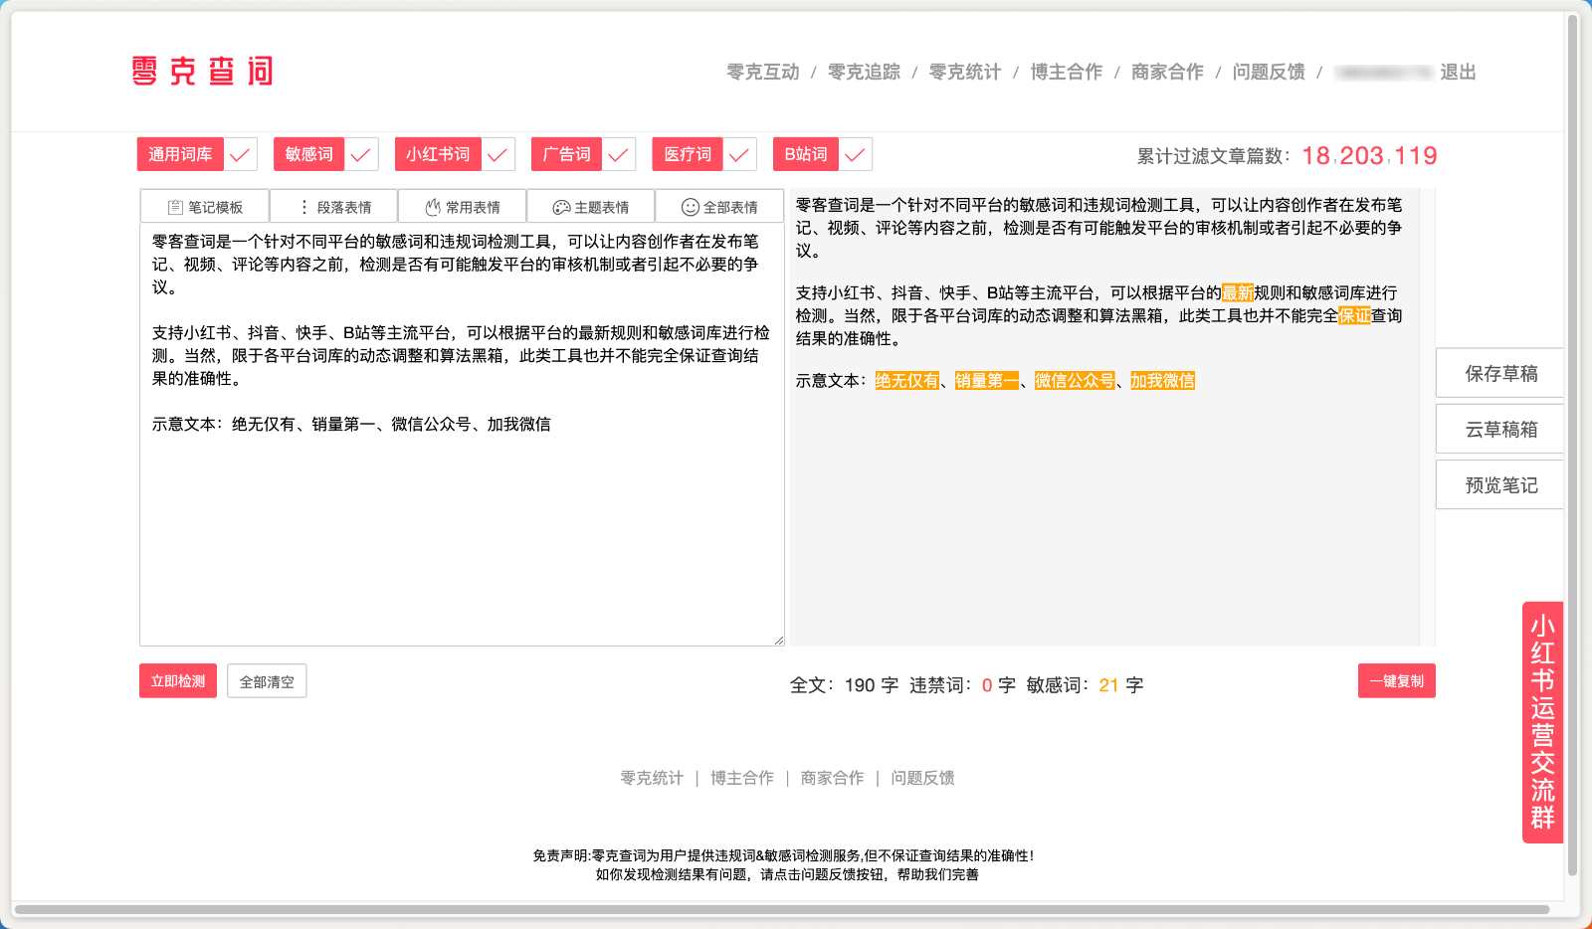Screen dimensions: 1592x929
Task: Open the 常用表情 common emoji picker
Action: [461, 205]
